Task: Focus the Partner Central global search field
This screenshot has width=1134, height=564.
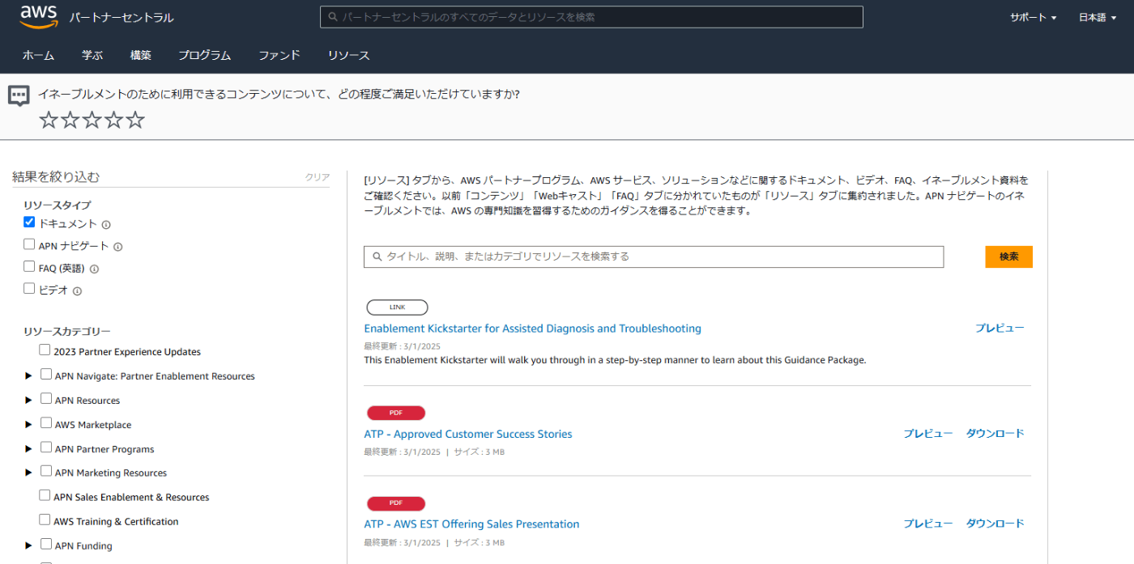Action: pyautogui.click(x=591, y=17)
